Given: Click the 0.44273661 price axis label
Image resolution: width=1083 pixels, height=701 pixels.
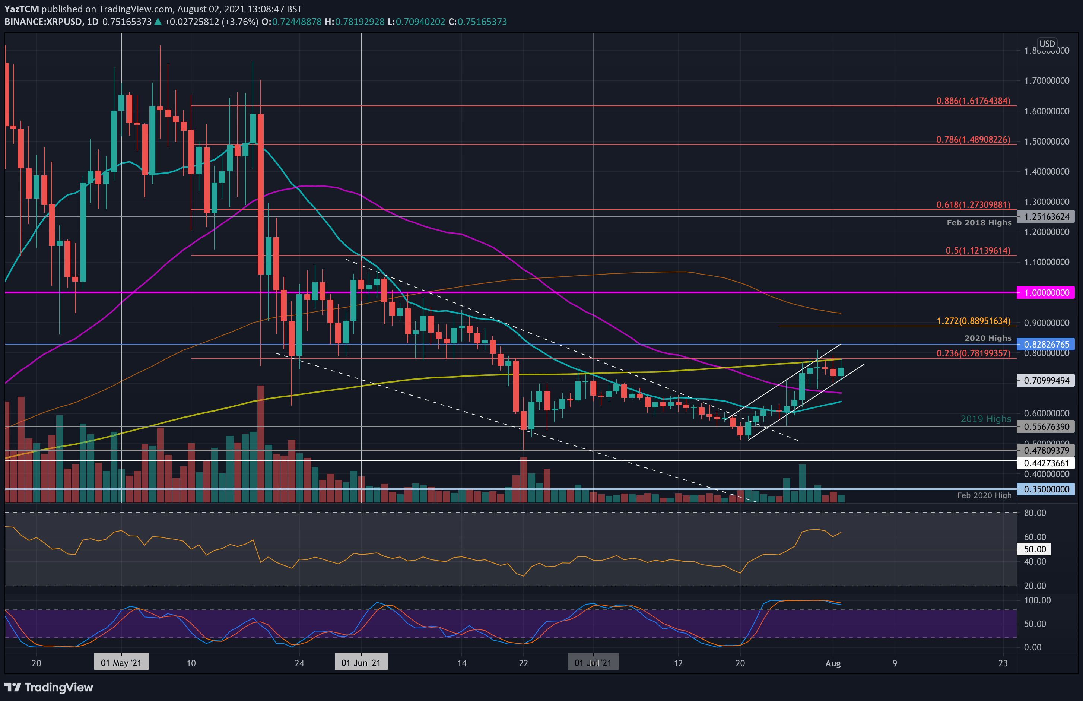Looking at the screenshot, I should (x=1046, y=463).
